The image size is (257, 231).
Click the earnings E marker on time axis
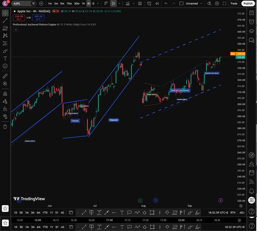(x=140, y=200)
